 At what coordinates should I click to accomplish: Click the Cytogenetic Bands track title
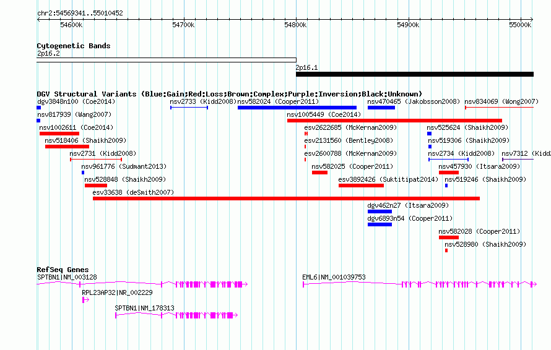click(x=74, y=46)
